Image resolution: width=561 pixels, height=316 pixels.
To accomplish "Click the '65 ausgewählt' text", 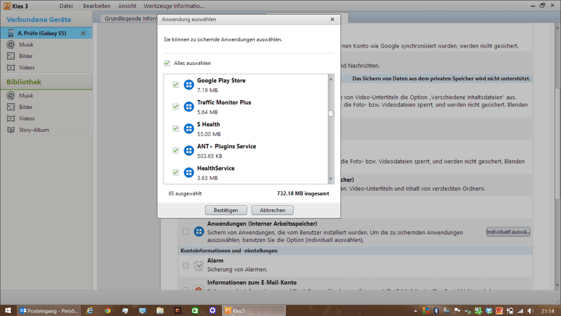I will [x=185, y=193].
